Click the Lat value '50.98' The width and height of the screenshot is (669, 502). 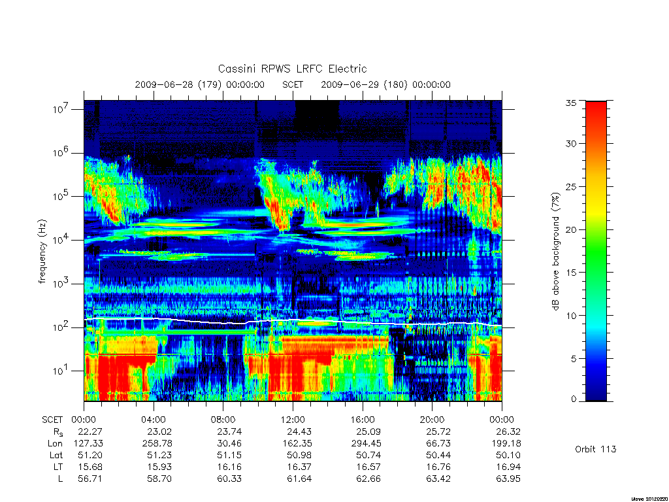click(299, 455)
